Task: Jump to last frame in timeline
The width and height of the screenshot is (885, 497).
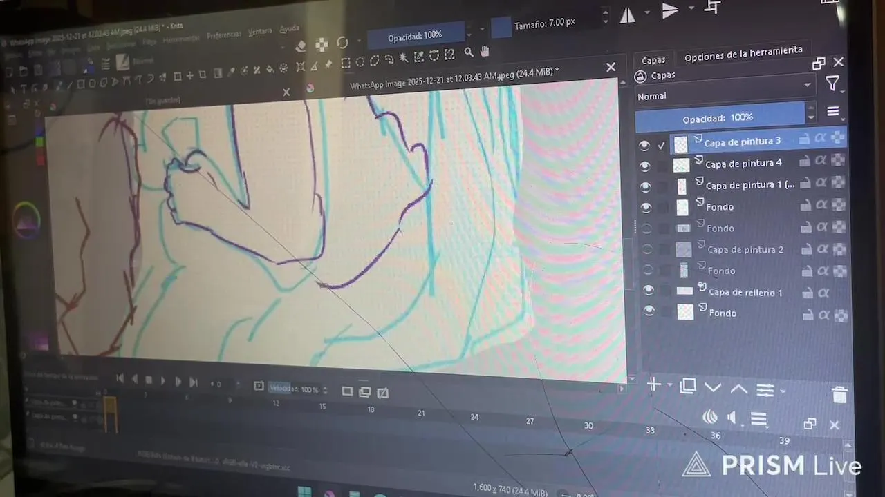Action: tap(193, 382)
